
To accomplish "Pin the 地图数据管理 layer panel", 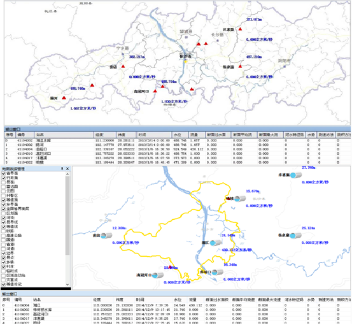I will point(62,168).
